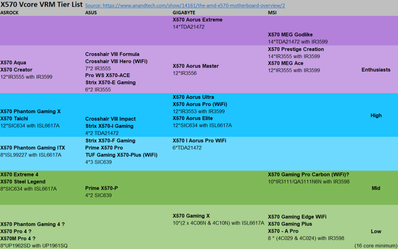398x249 pixels.
Task: Click 'X570 Extreme 4' entry
Action: pos(19,175)
